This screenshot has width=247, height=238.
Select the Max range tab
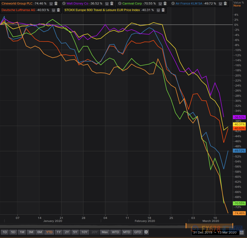coord(105,232)
